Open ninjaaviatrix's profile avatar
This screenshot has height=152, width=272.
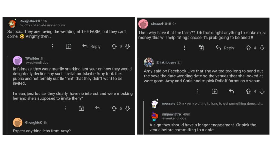coord(155,116)
